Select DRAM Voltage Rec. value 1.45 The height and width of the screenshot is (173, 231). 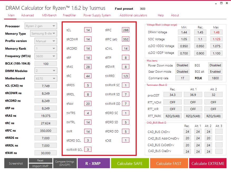click(x=200, y=32)
